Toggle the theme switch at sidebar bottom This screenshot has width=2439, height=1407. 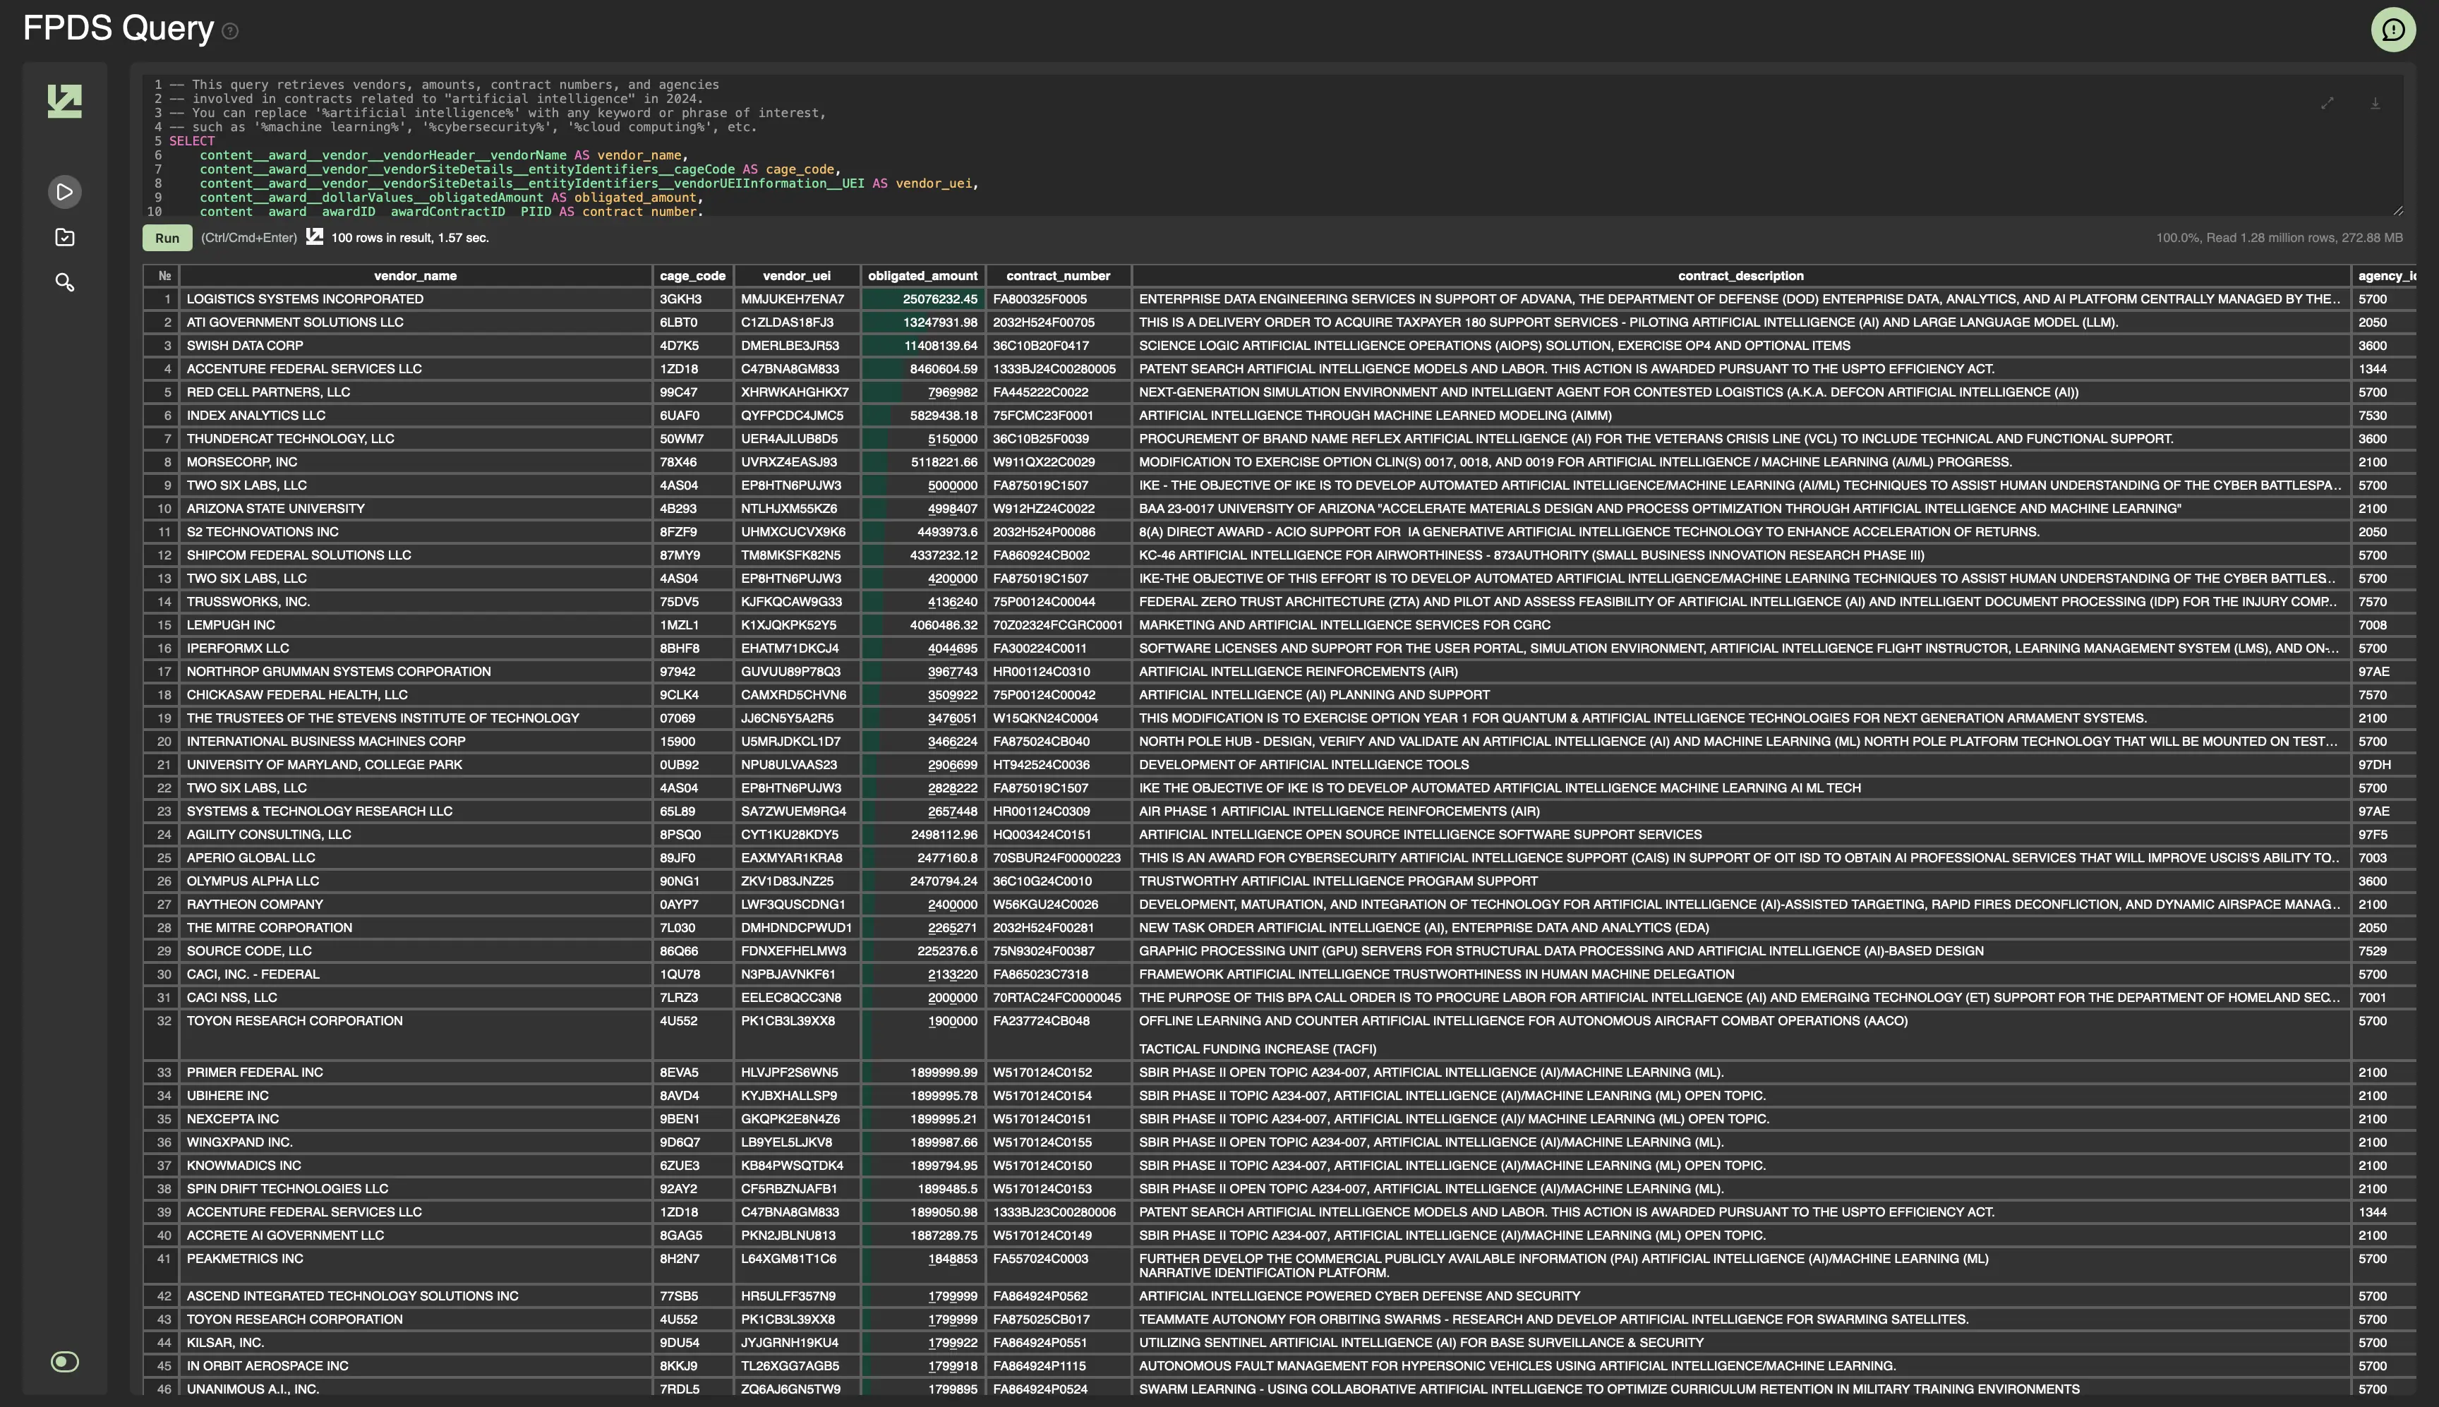[65, 1362]
